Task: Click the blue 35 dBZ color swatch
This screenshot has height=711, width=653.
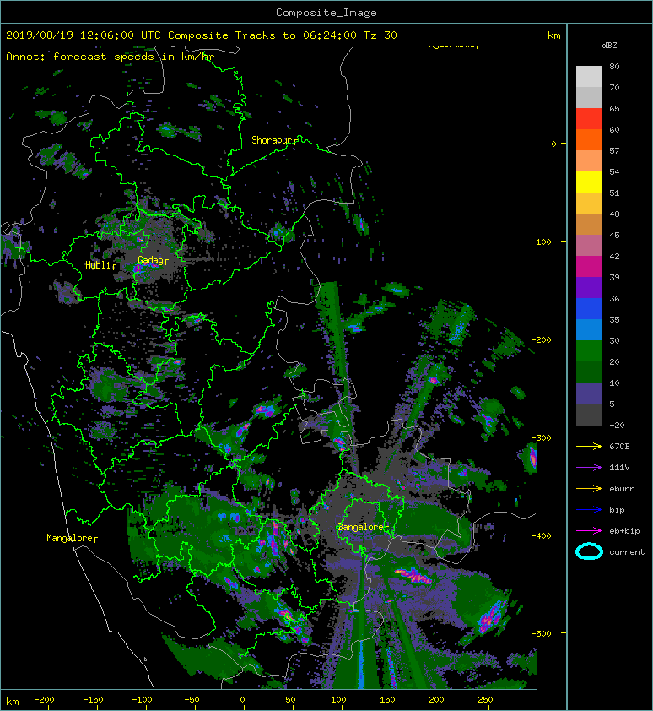Action: click(589, 309)
